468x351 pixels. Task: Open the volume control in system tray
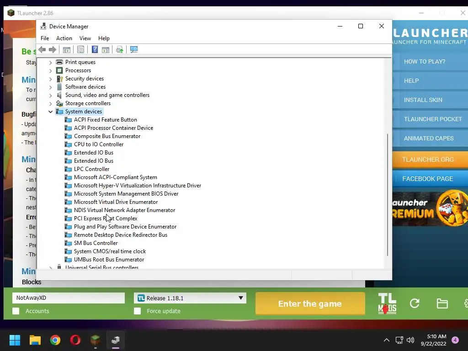click(410, 340)
